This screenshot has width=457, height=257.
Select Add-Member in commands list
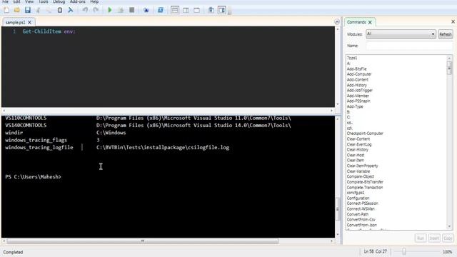pos(358,96)
